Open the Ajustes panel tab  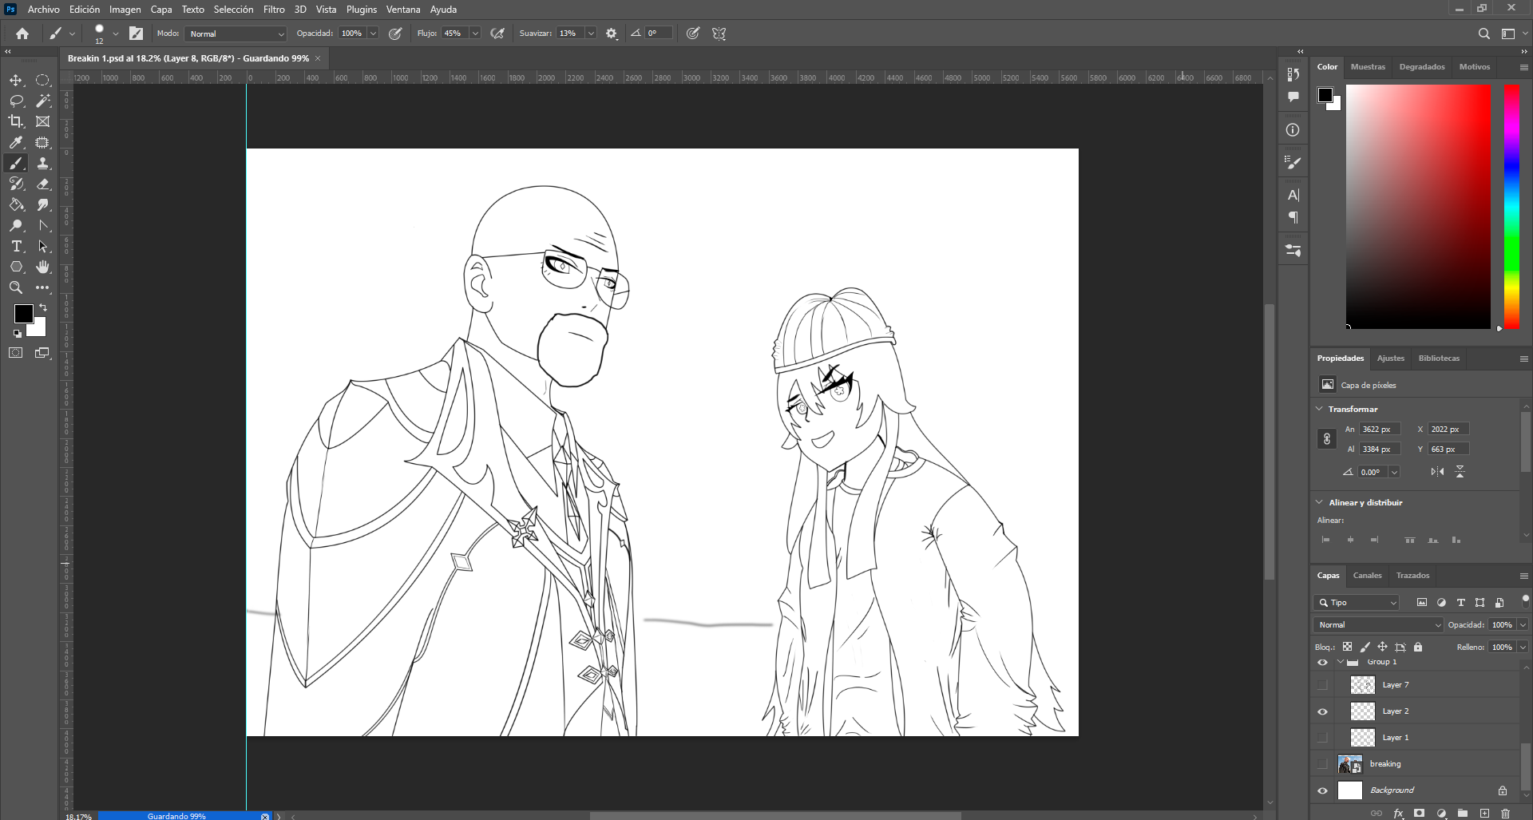click(1390, 359)
